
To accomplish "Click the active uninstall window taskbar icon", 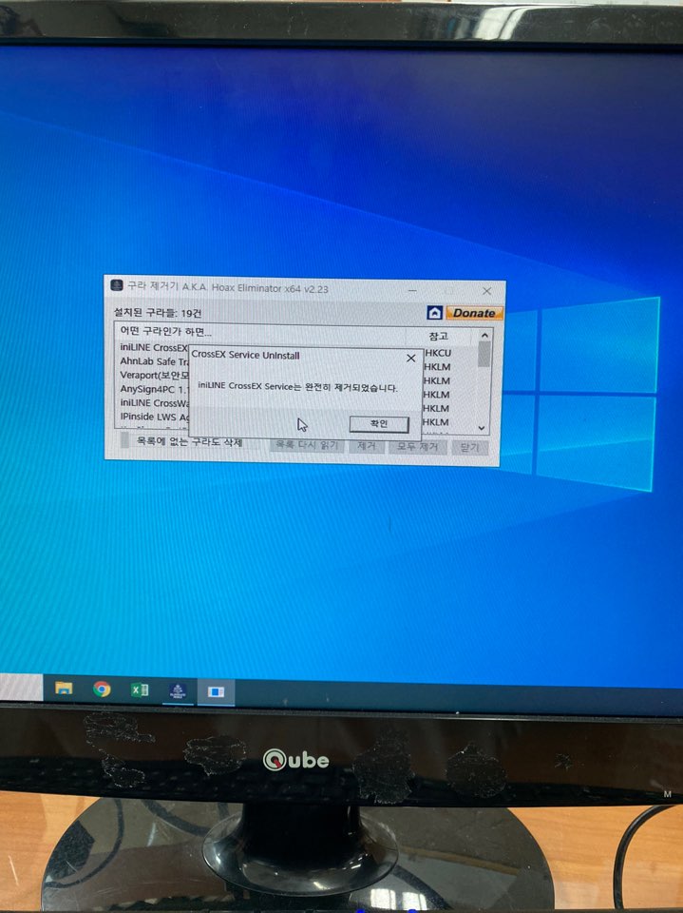I will [216, 691].
